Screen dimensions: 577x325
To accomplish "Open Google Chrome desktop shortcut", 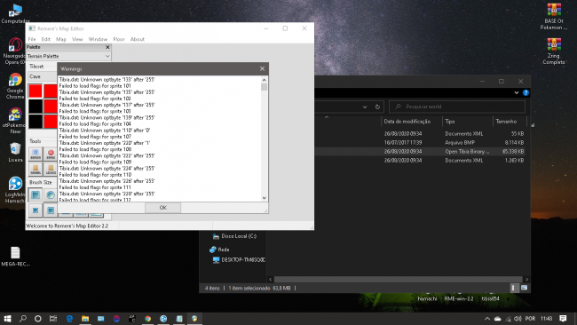I will (x=15, y=86).
